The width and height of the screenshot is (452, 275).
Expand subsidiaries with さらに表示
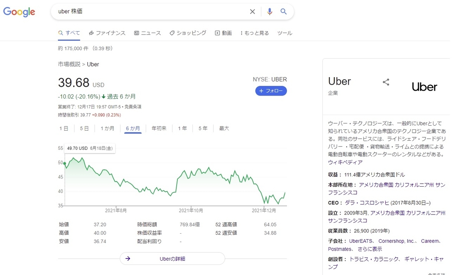coord(370,249)
